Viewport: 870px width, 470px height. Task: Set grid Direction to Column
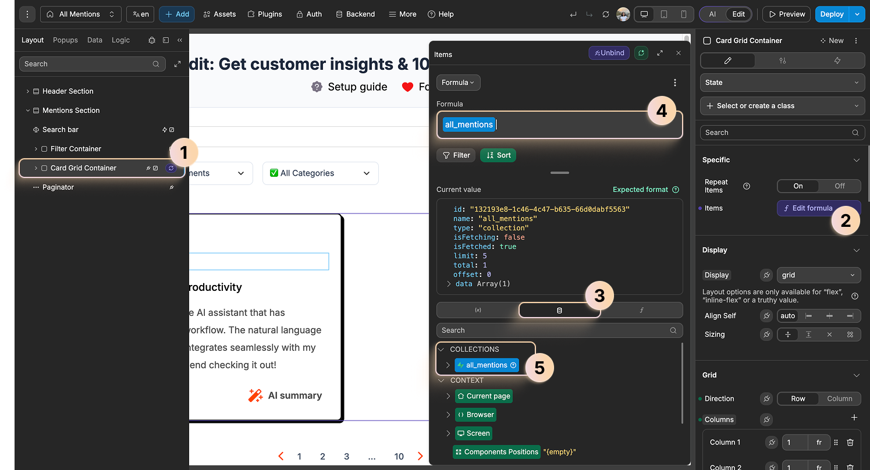pyautogui.click(x=840, y=398)
